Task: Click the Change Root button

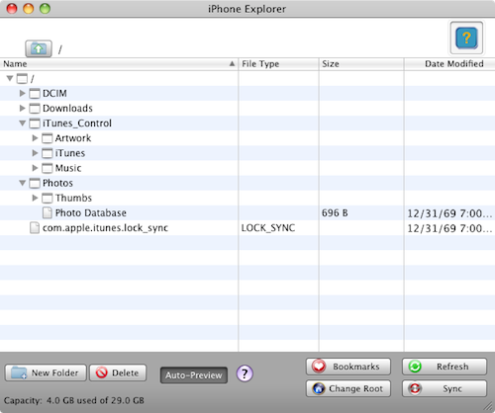Action: (348, 388)
